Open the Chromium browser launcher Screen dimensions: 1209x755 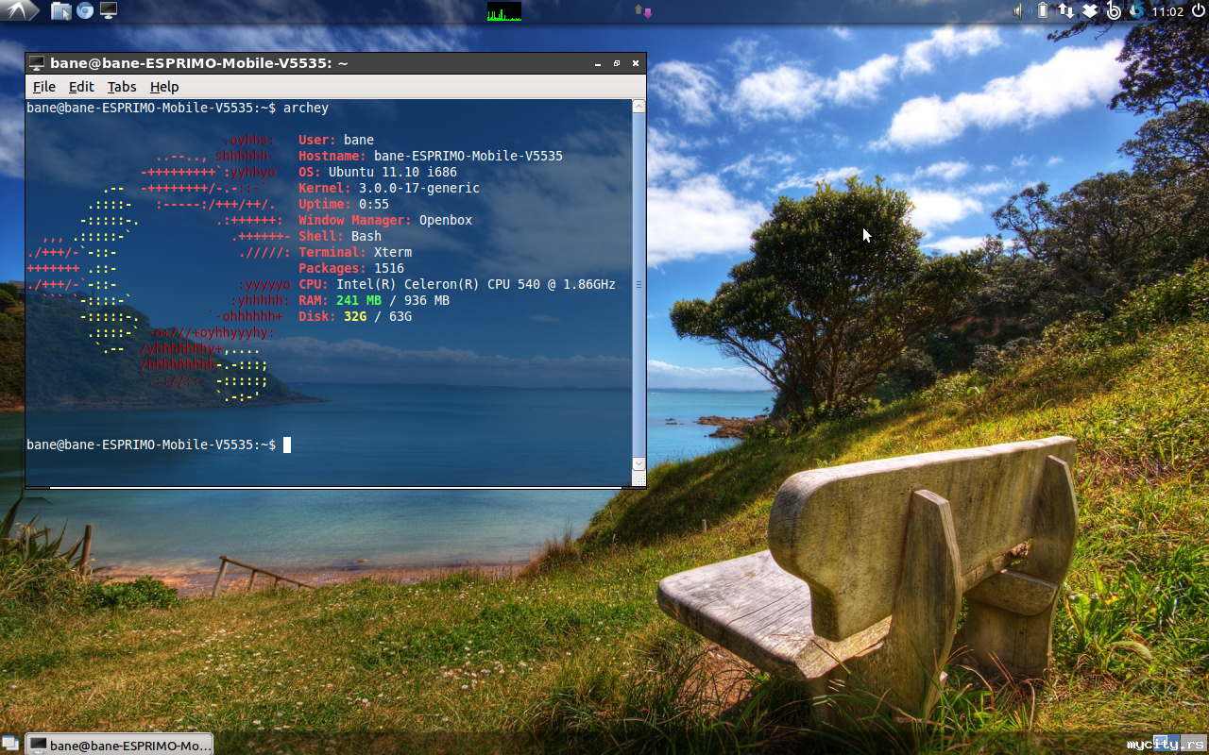(85, 10)
